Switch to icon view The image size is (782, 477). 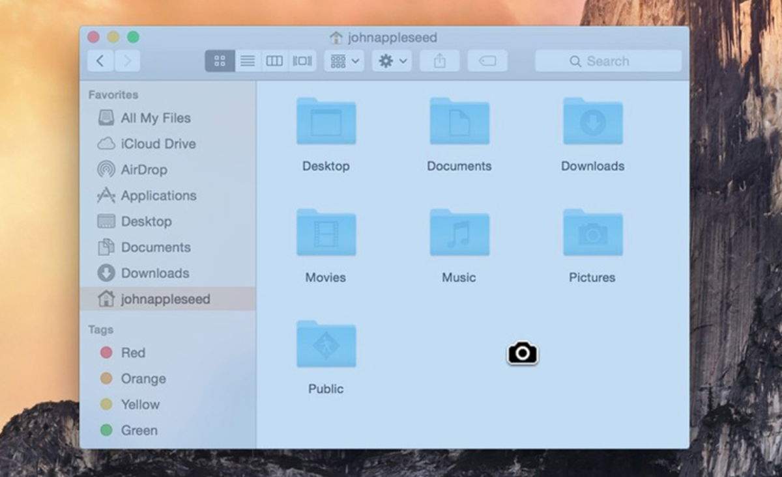pos(220,61)
